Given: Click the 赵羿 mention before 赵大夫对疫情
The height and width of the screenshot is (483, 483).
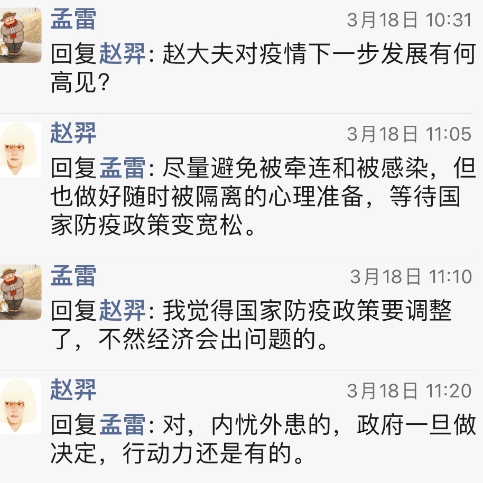Looking at the screenshot, I should click(x=122, y=53).
